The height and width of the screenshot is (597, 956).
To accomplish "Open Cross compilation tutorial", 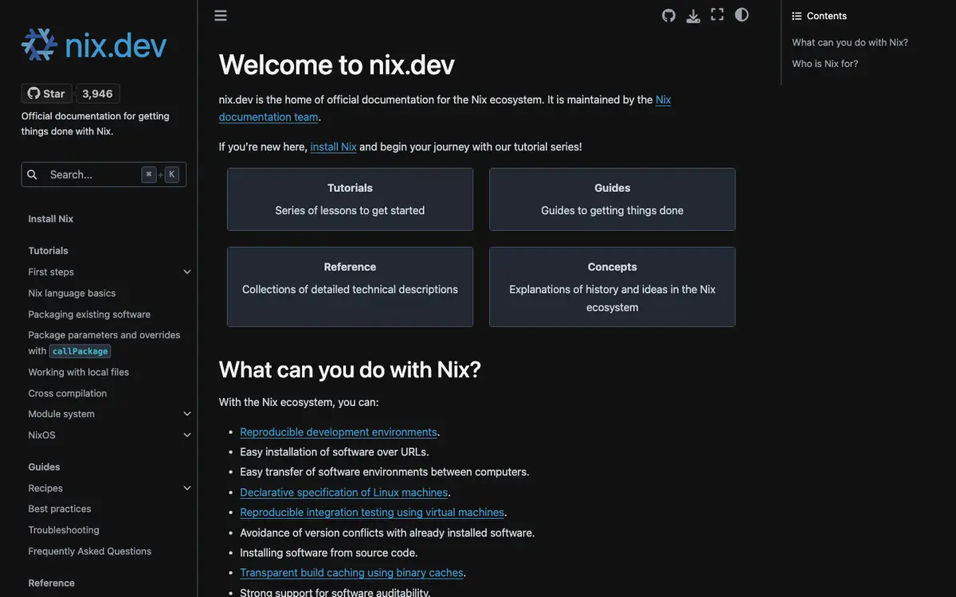I will (67, 393).
